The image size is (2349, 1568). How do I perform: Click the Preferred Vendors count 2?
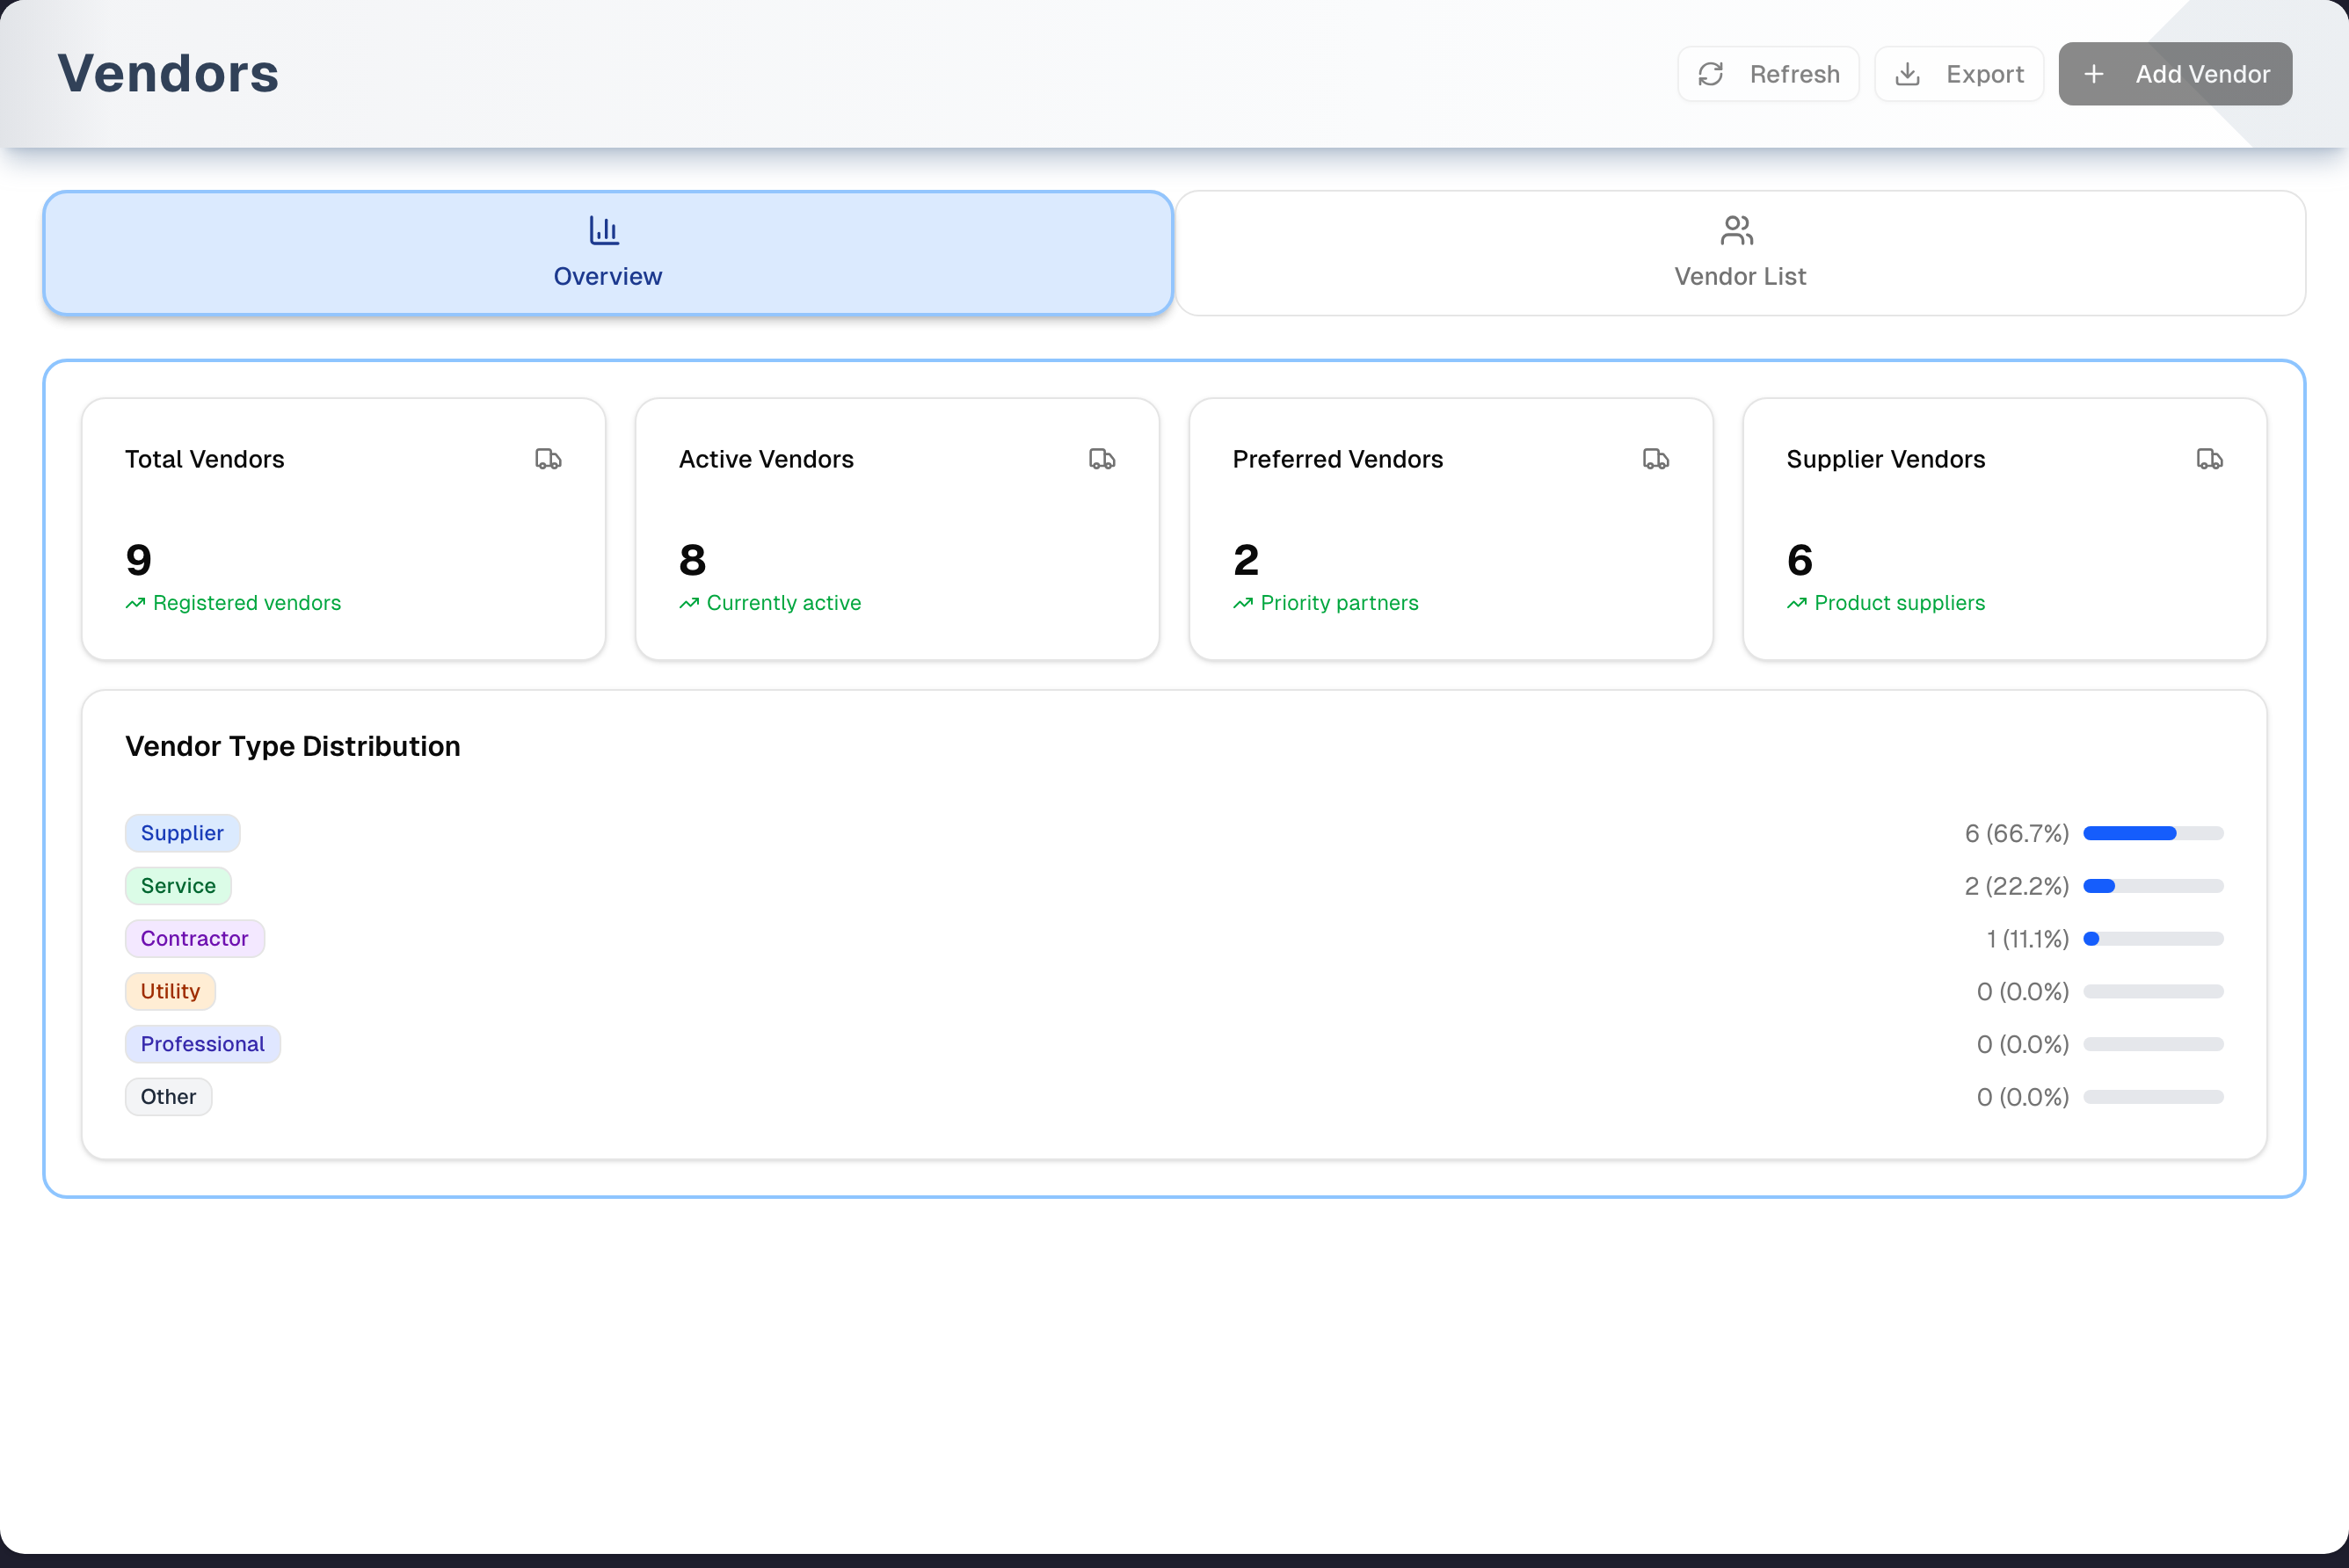(x=1246, y=560)
